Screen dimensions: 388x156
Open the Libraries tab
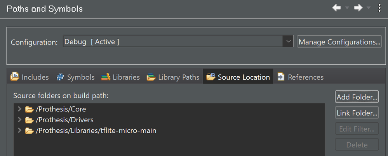pos(120,77)
